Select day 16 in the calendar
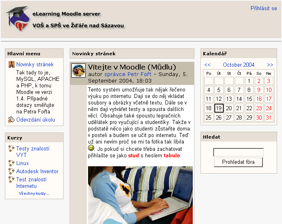282x224 pixels. click(x=259, y=99)
